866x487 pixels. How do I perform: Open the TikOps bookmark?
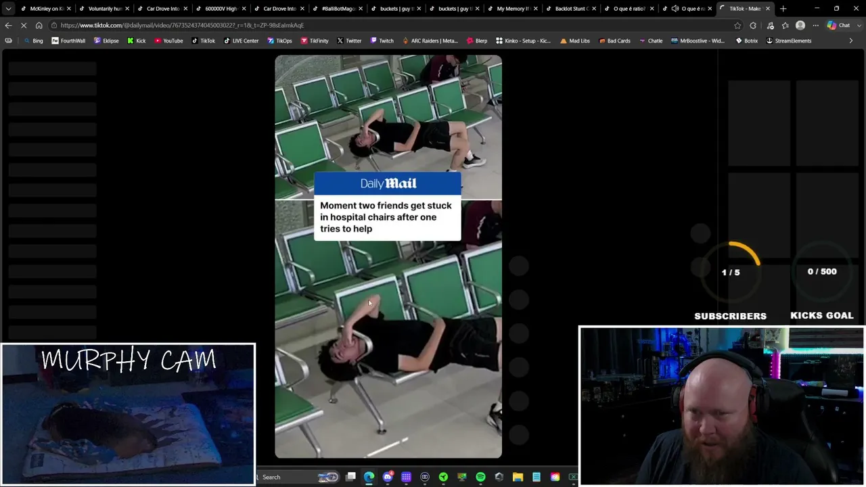coord(279,41)
